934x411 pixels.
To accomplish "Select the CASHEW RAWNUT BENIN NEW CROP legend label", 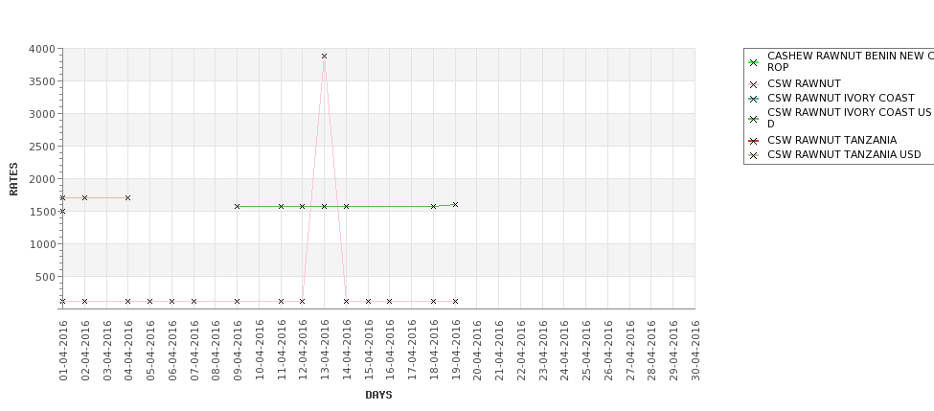I will [x=851, y=61].
